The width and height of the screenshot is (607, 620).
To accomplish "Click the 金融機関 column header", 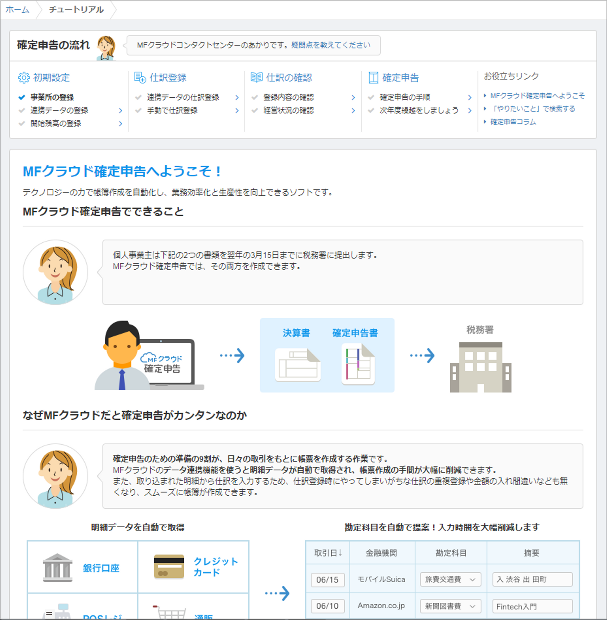I will (381, 553).
